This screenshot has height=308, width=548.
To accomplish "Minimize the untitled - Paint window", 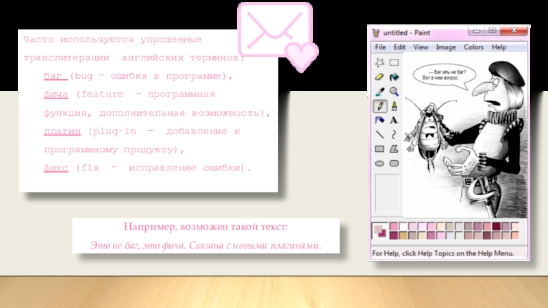I will [x=476, y=31].
